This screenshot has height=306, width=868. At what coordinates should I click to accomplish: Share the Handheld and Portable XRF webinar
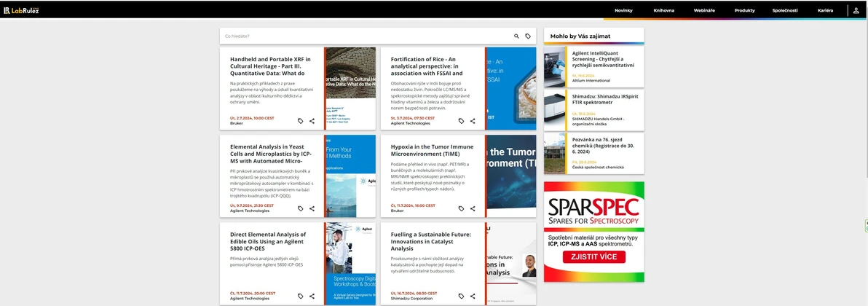coord(312,121)
